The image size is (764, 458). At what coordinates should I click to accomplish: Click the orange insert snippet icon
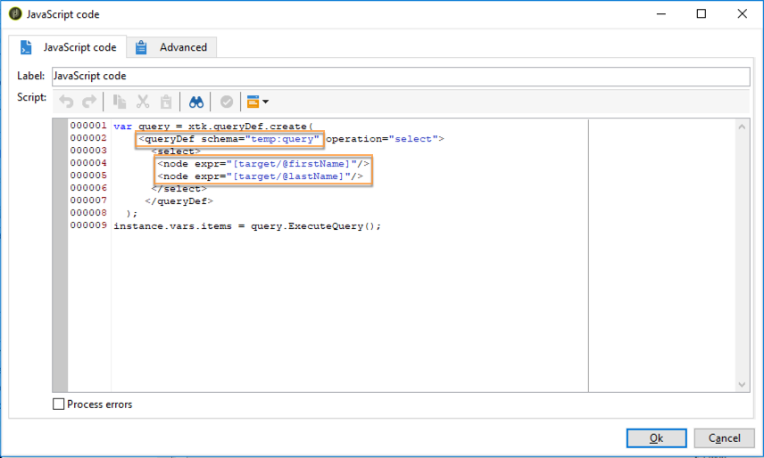[x=253, y=102]
